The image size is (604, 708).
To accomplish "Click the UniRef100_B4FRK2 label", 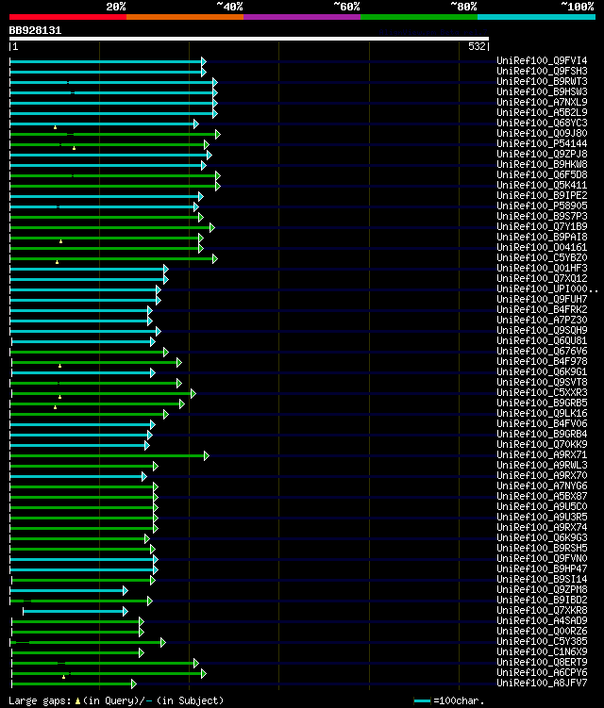I will [542, 310].
